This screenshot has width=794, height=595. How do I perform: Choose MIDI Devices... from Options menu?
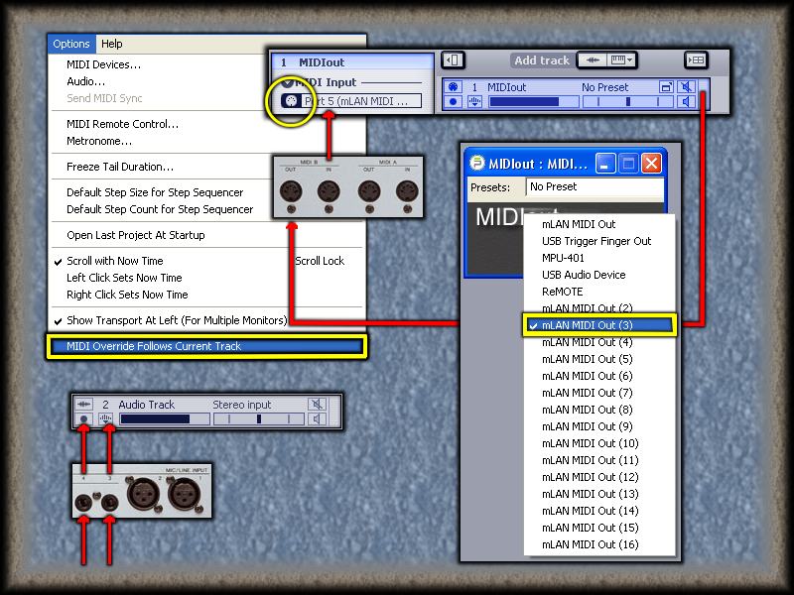tap(104, 64)
